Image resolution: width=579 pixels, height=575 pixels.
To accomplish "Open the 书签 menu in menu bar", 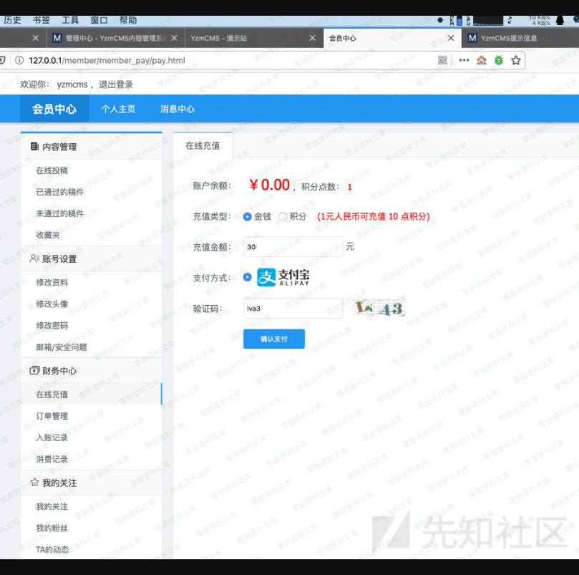I will tap(42, 20).
